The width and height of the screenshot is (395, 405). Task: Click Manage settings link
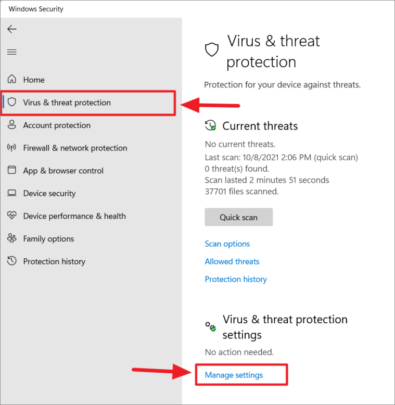(x=234, y=375)
